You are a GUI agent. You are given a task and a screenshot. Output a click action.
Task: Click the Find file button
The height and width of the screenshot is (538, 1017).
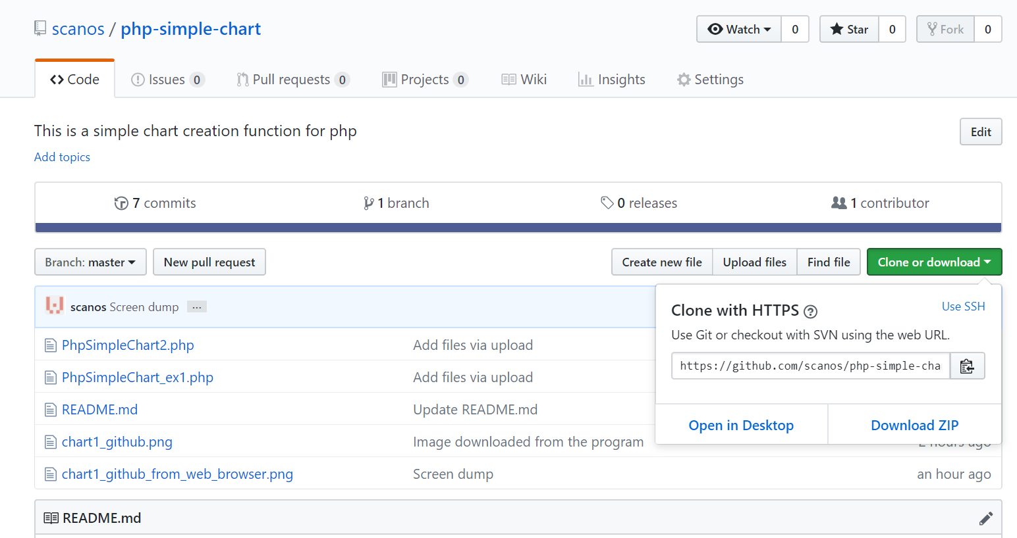click(829, 262)
